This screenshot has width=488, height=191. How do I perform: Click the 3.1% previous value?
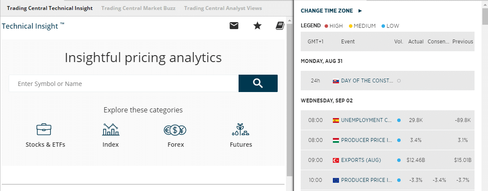(463, 140)
